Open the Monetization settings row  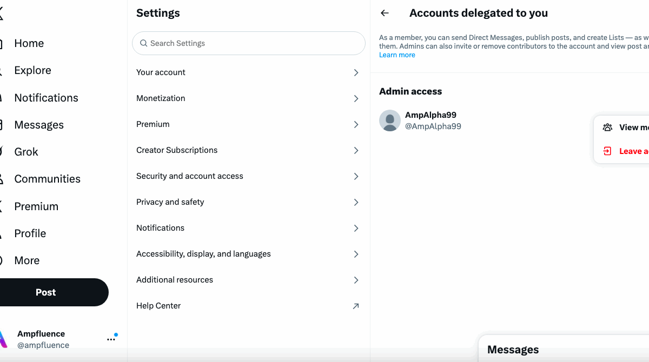(248, 98)
